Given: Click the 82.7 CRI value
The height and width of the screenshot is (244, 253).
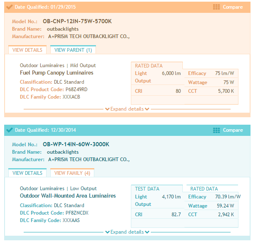Looking at the screenshot, I should pyautogui.click(x=176, y=215).
